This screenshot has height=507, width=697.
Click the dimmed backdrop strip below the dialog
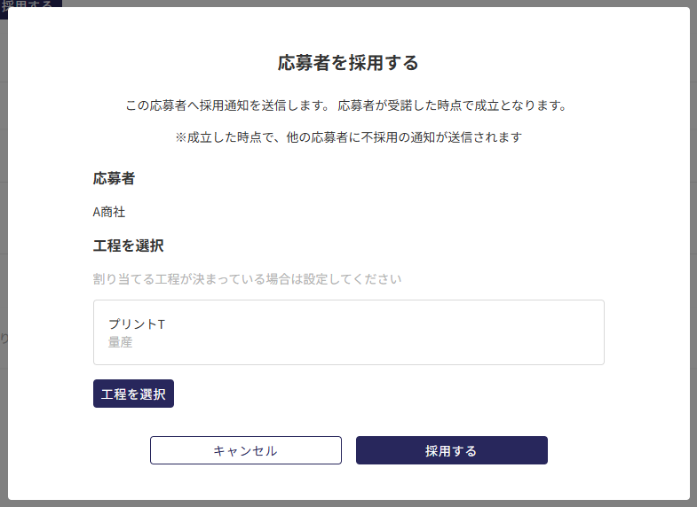(348, 503)
